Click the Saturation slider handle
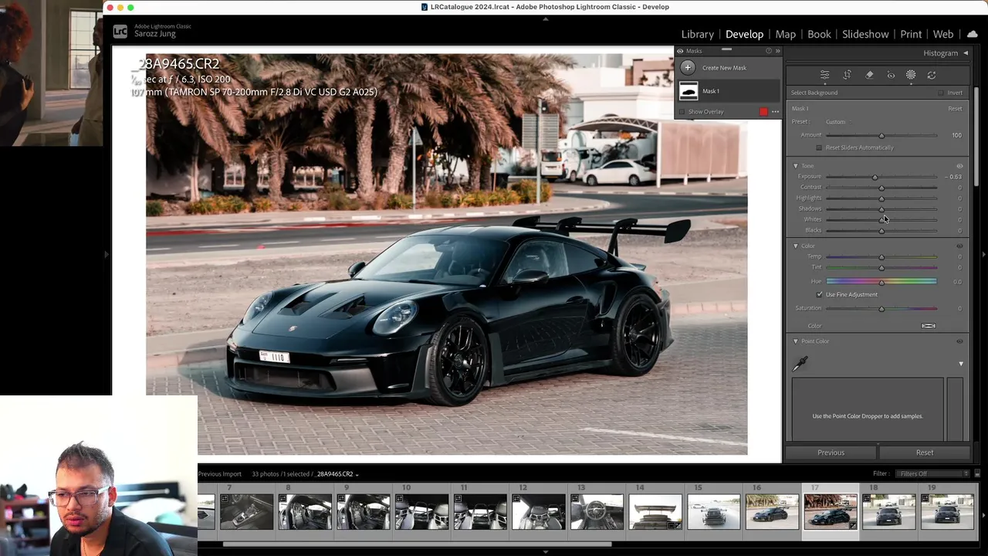The height and width of the screenshot is (556, 988). point(881,309)
